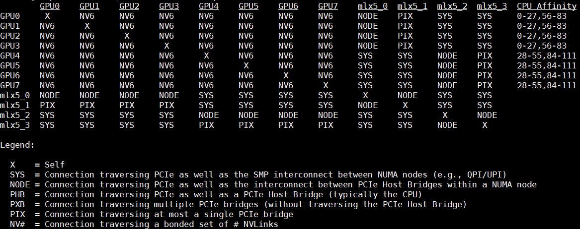Click the GPU2 row label

pyautogui.click(x=10, y=36)
